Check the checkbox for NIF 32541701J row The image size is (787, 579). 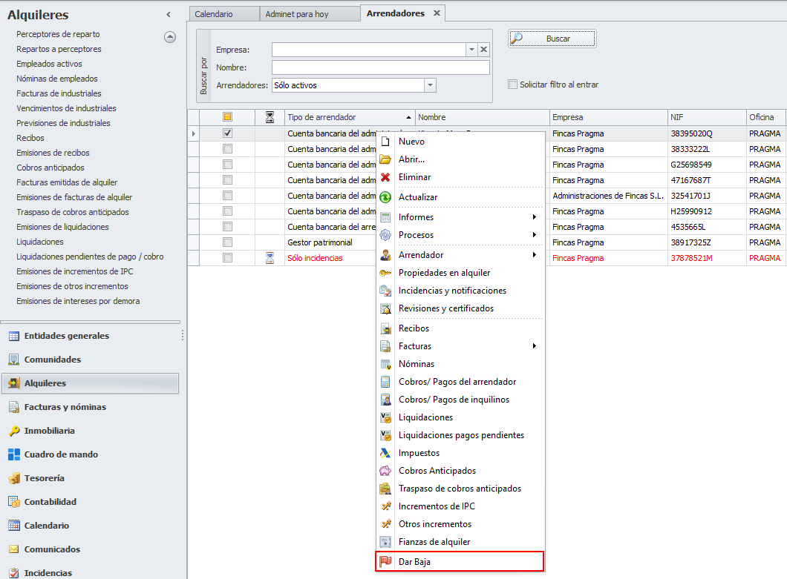227,196
